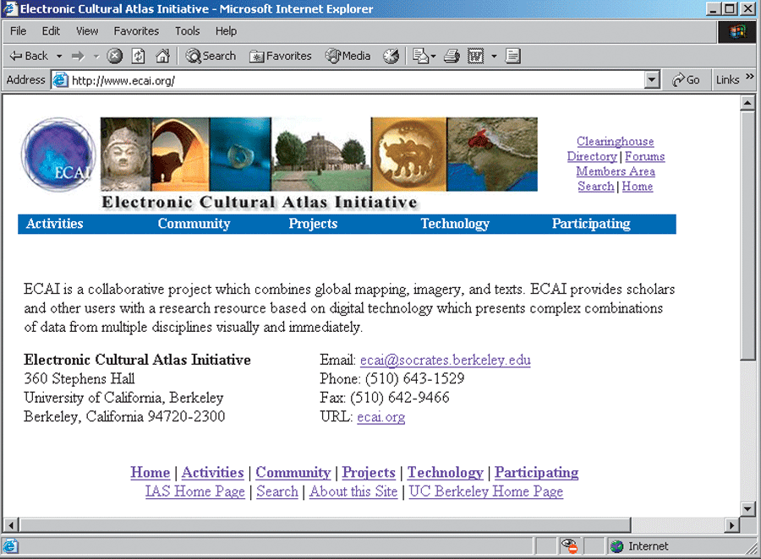Image resolution: width=761 pixels, height=559 pixels.
Task: Select Activities in the blue navigation bar
Action: pos(54,224)
